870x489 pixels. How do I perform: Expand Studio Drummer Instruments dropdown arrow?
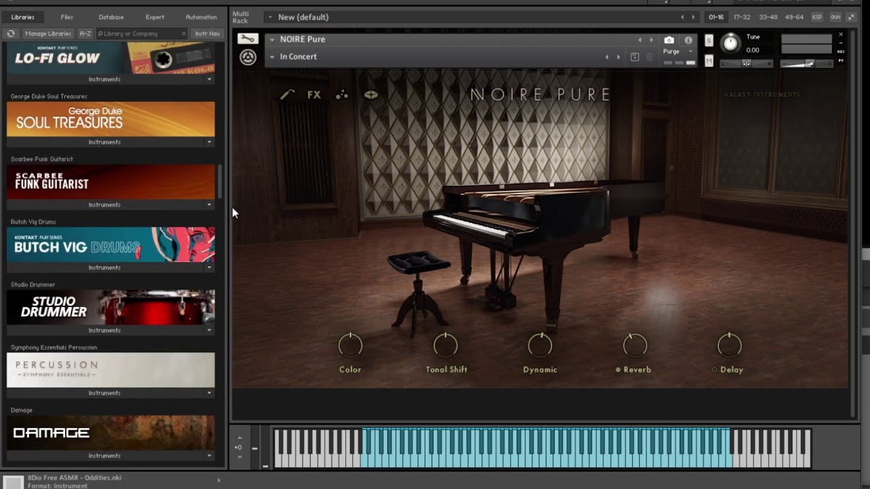click(x=209, y=331)
